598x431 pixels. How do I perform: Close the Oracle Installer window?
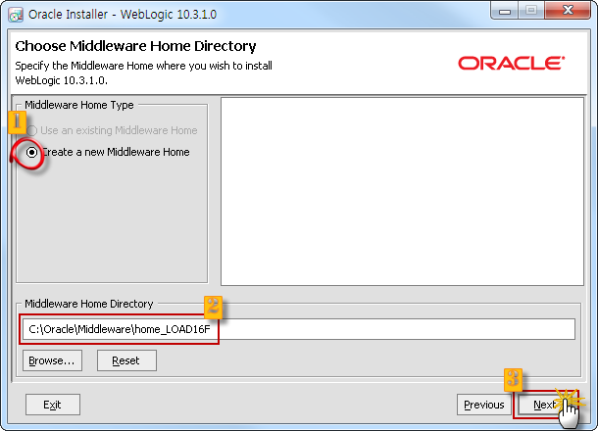[x=568, y=11]
